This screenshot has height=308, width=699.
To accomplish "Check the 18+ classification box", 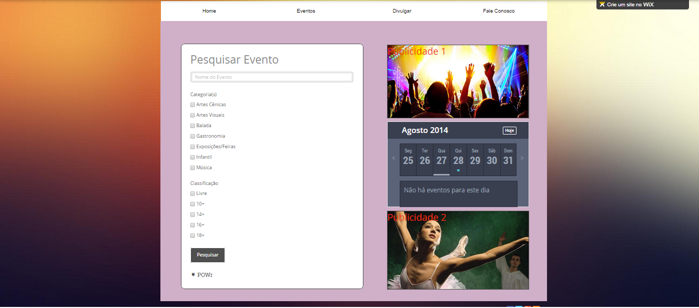I will click(x=193, y=235).
